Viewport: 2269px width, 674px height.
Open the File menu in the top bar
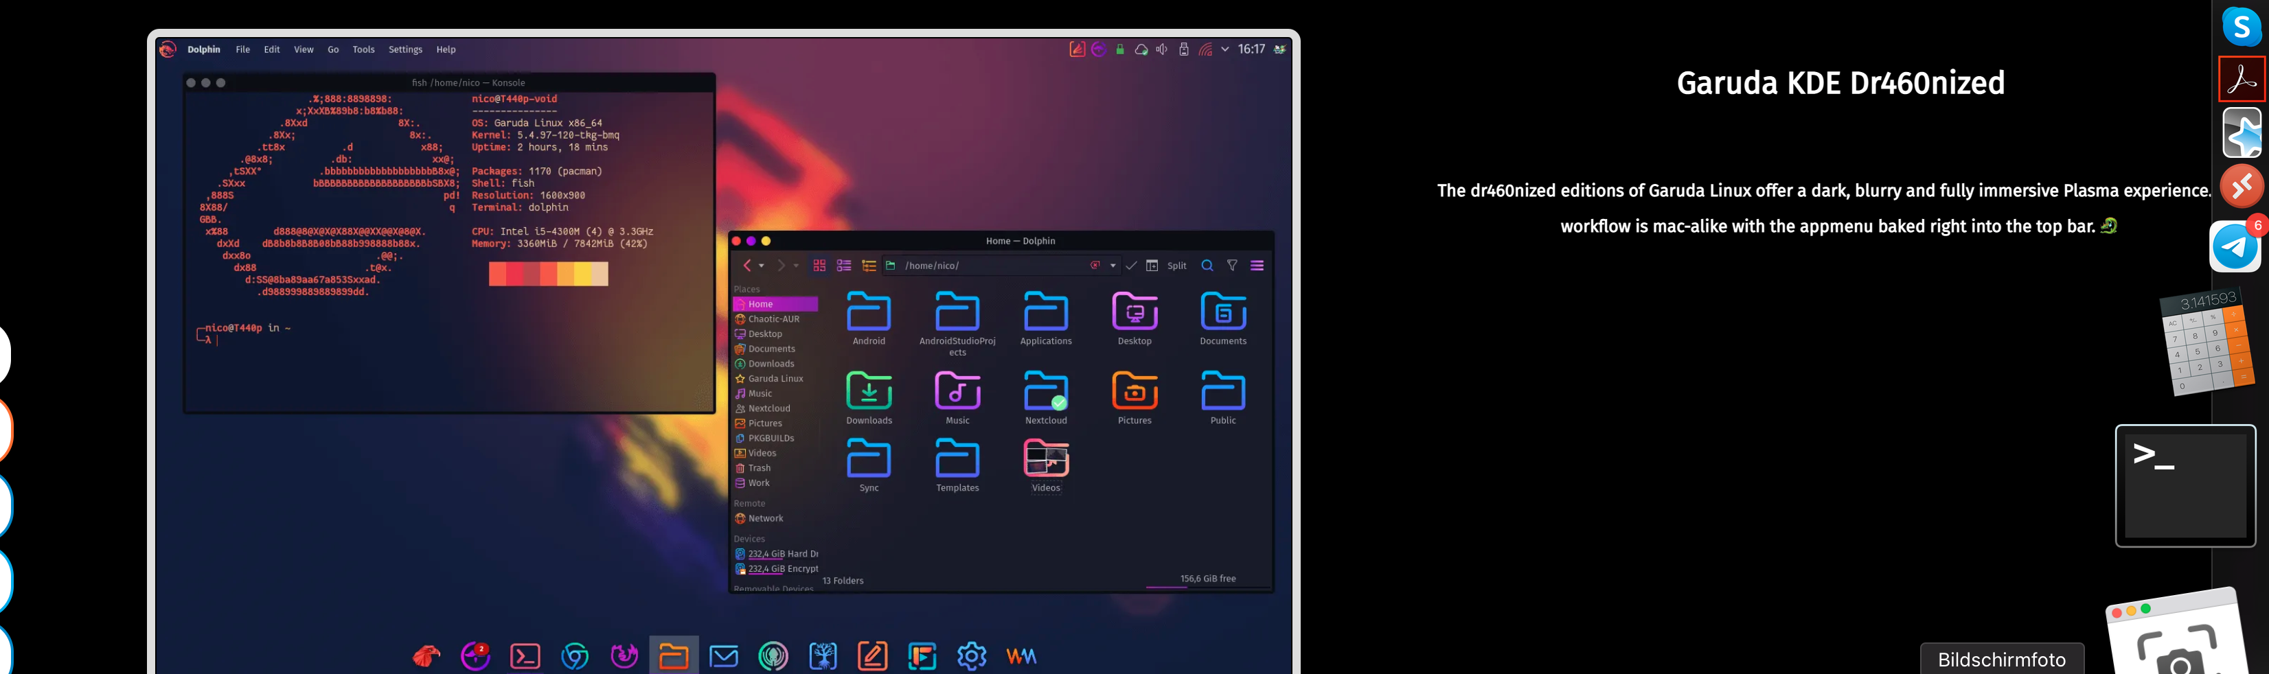[243, 50]
